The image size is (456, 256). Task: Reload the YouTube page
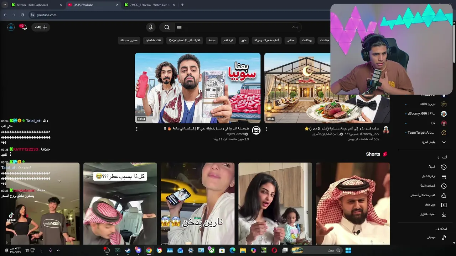(22, 15)
